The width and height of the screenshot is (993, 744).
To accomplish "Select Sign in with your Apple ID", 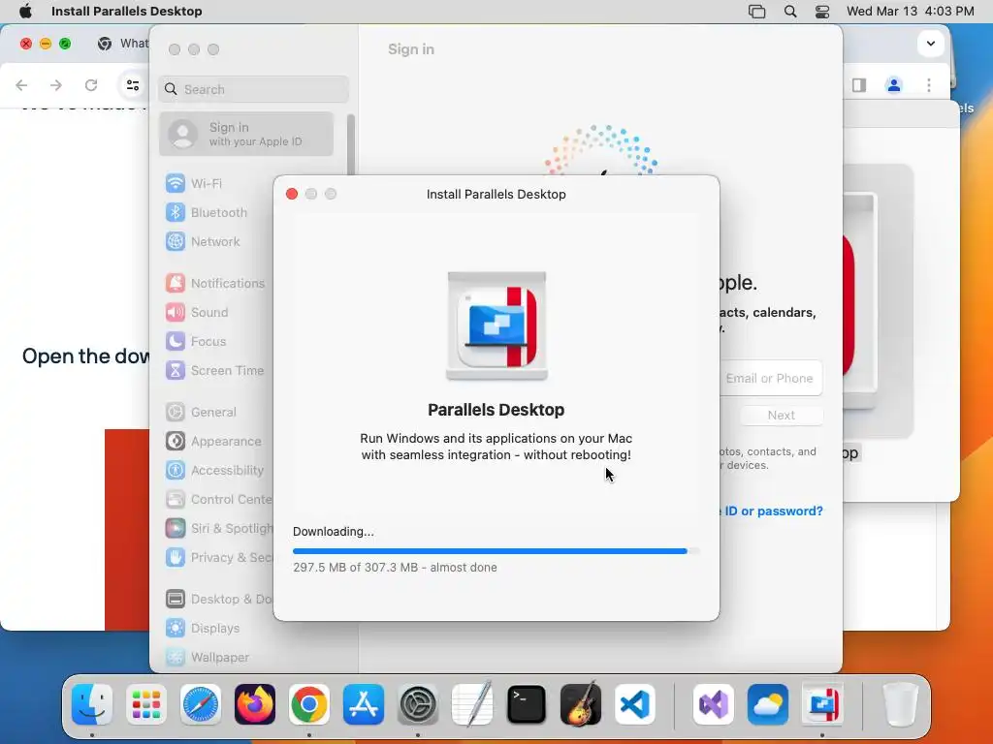I will pyautogui.click(x=246, y=134).
